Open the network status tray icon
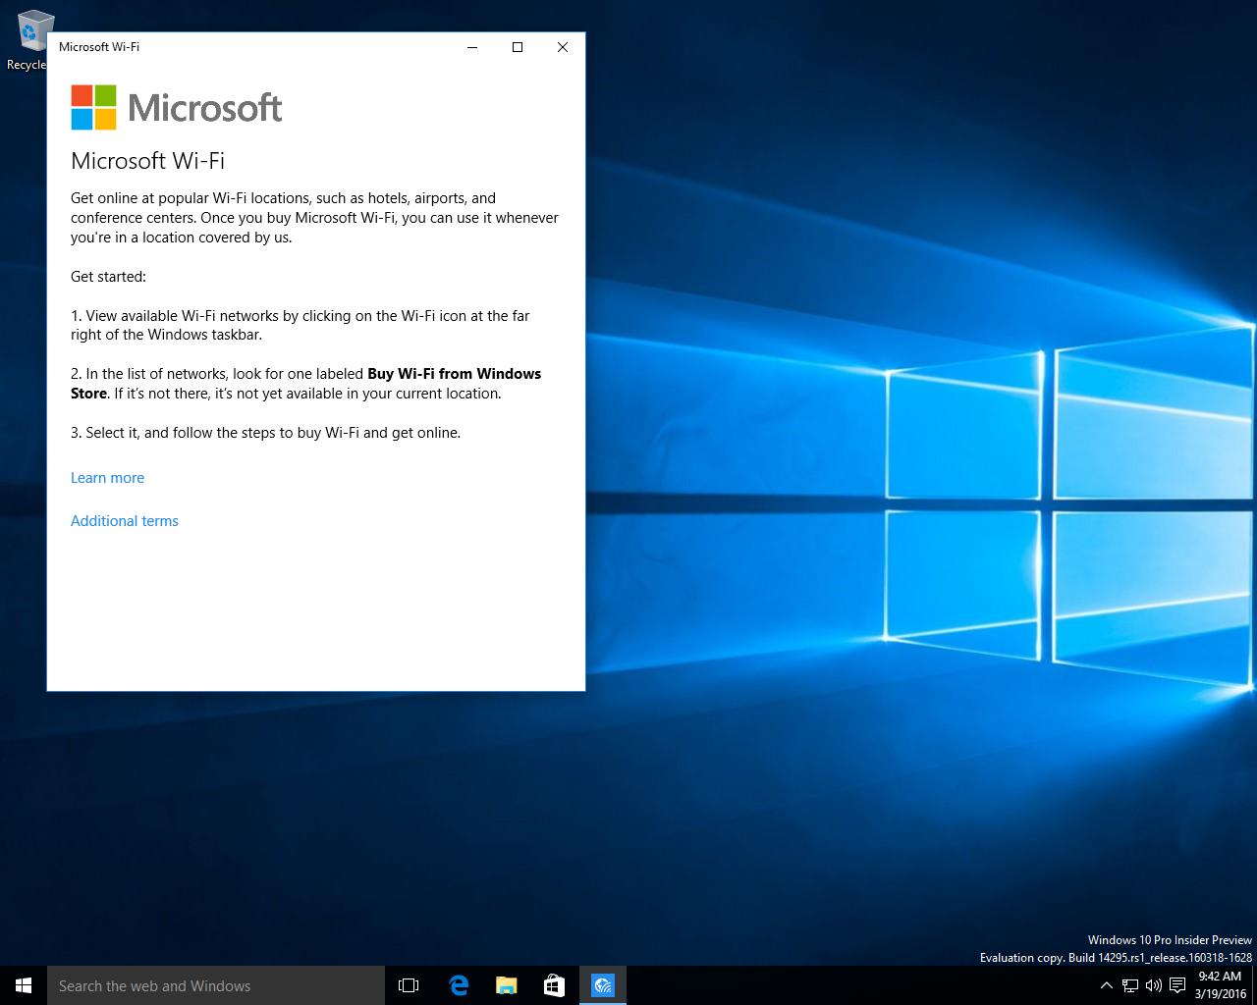Viewport: 1257px width, 1005px height. pos(1130,985)
